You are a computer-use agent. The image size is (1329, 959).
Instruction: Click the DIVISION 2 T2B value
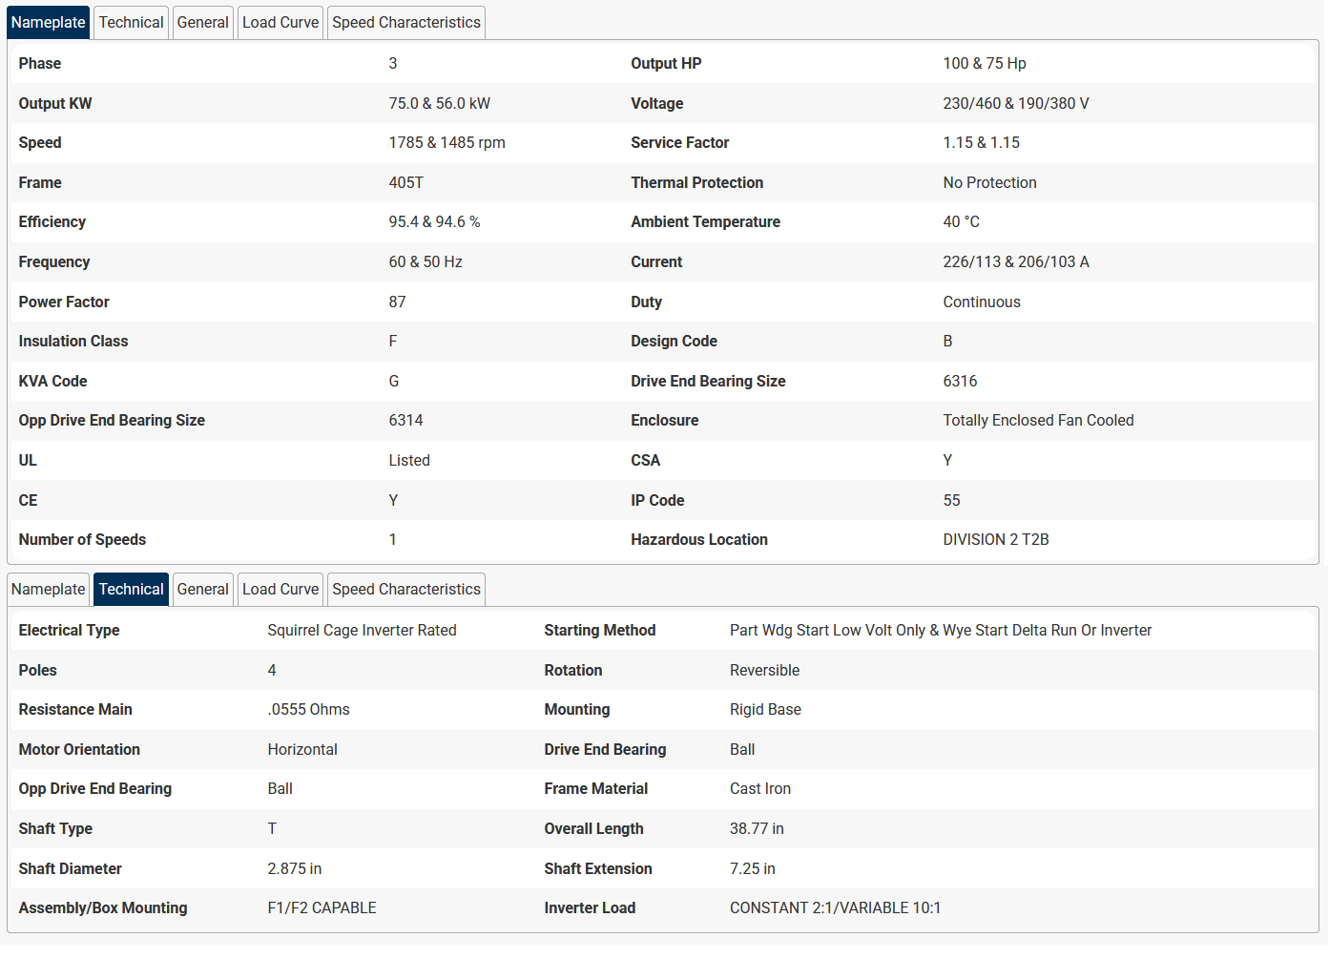click(995, 539)
